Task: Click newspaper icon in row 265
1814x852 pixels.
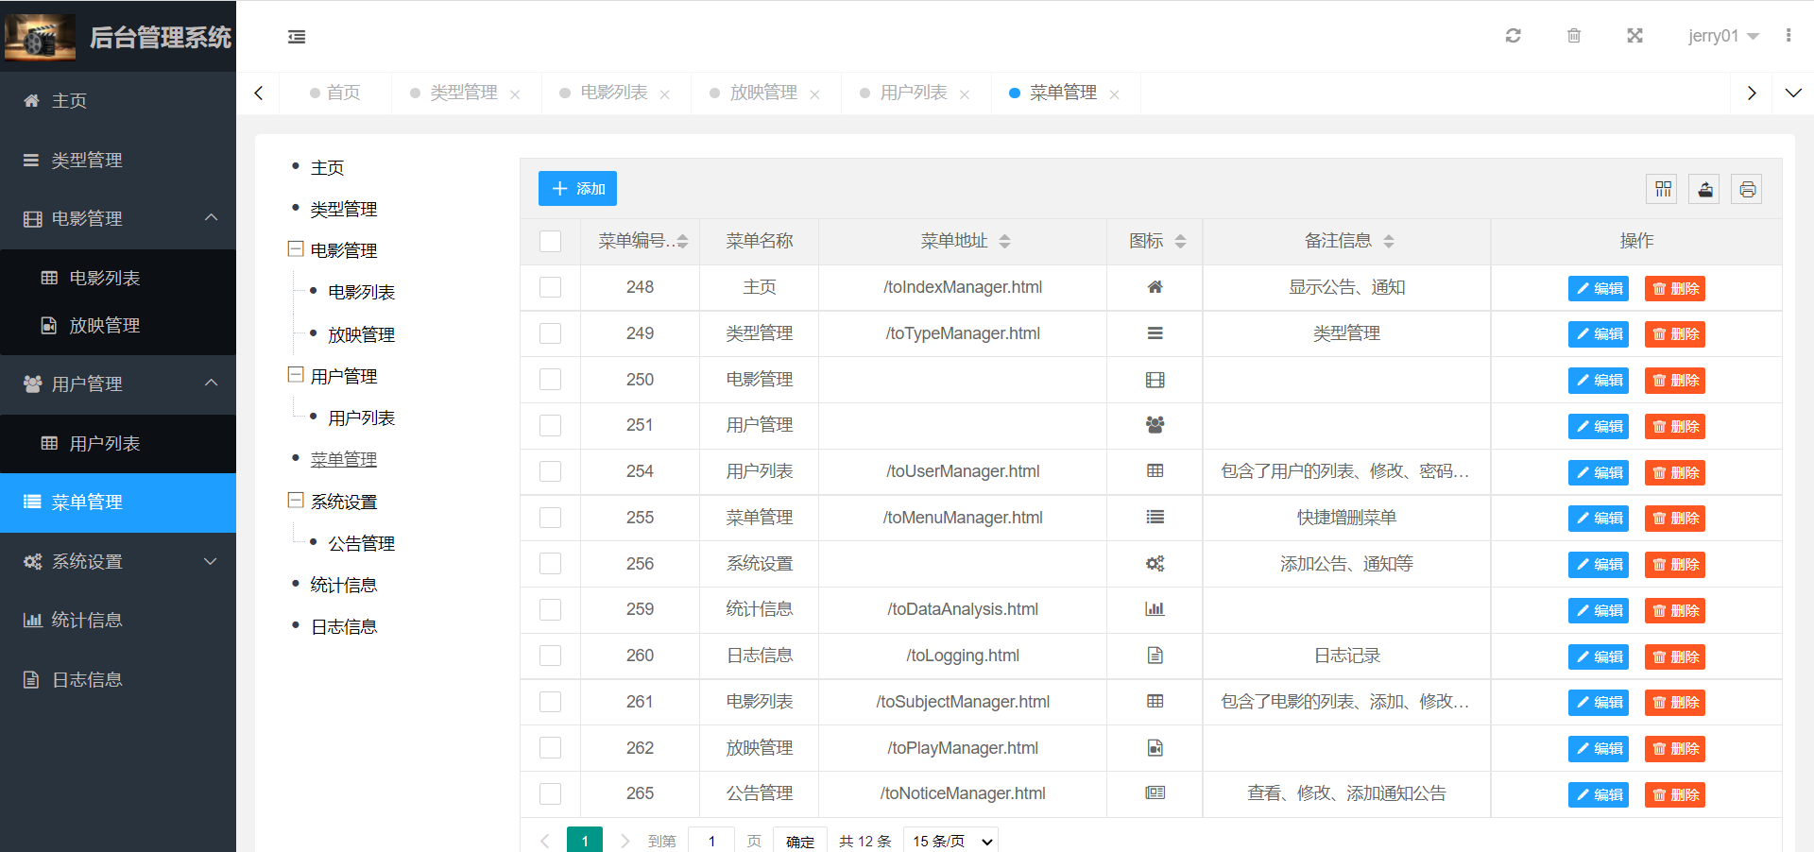Action: [1155, 793]
